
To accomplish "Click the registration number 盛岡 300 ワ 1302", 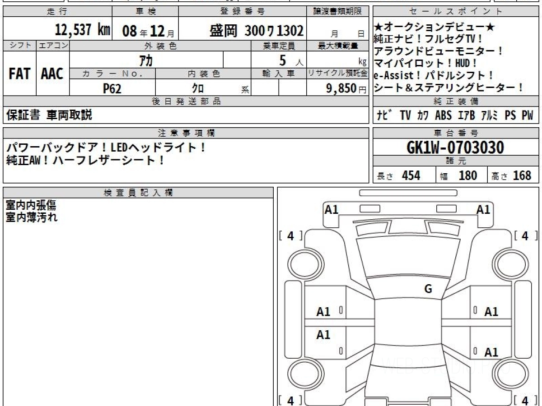I will point(256,31).
